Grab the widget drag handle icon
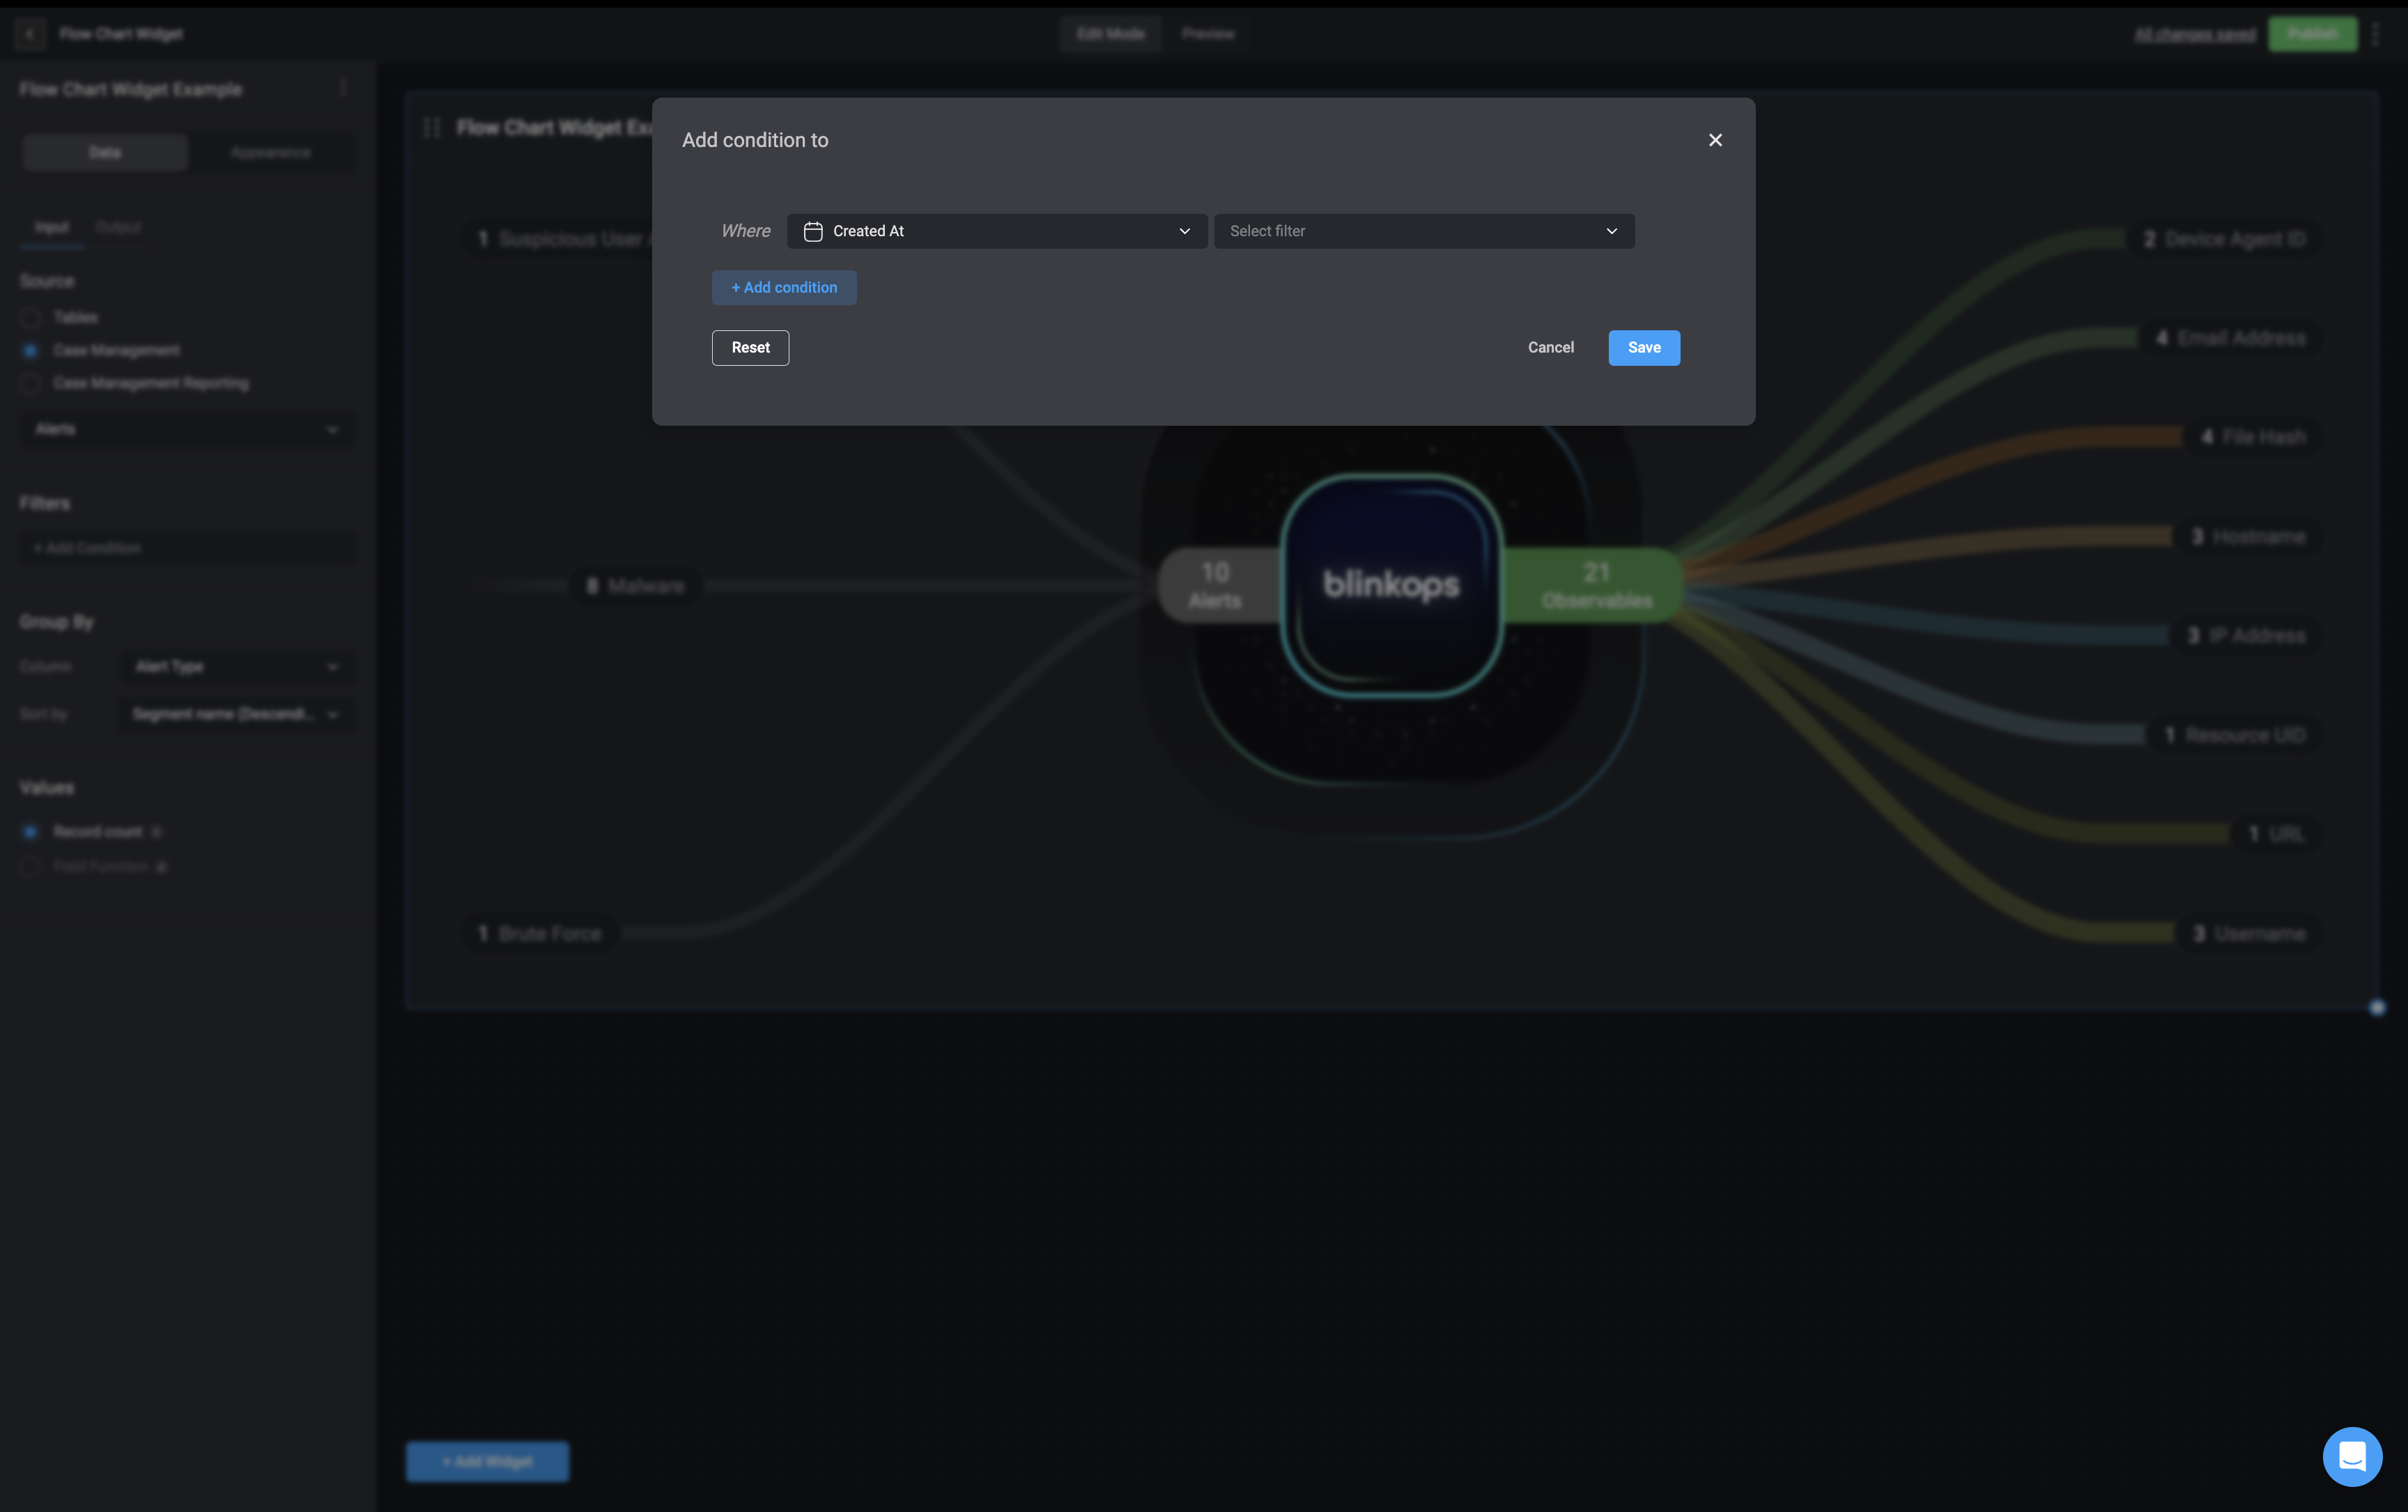 click(x=432, y=128)
